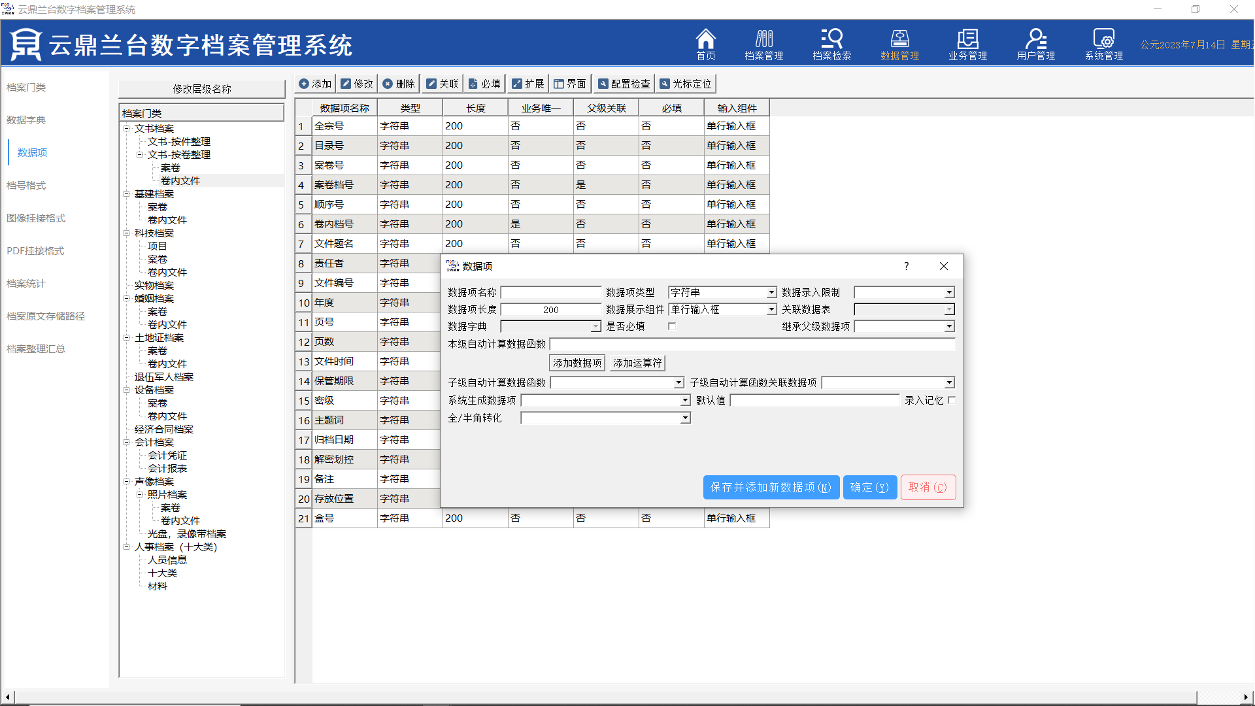Collapse the 文书档案 tree node
This screenshot has width=1255, height=706.
pyautogui.click(x=127, y=129)
